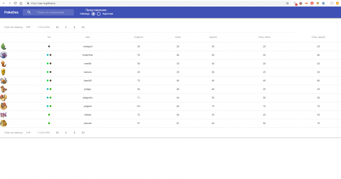Image resolution: width=341 pixels, height=179 pixels.
Task: Go to next page using bottom paginator
Action: coord(74,133)
